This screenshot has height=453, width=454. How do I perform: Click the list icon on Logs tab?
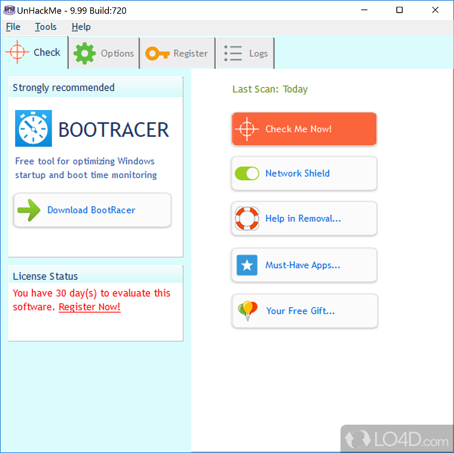click(233, 53)
